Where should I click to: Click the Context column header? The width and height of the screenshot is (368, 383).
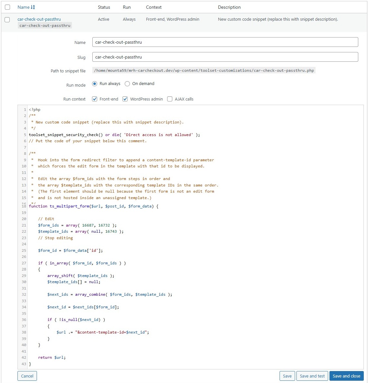click(x=154, y=7)
